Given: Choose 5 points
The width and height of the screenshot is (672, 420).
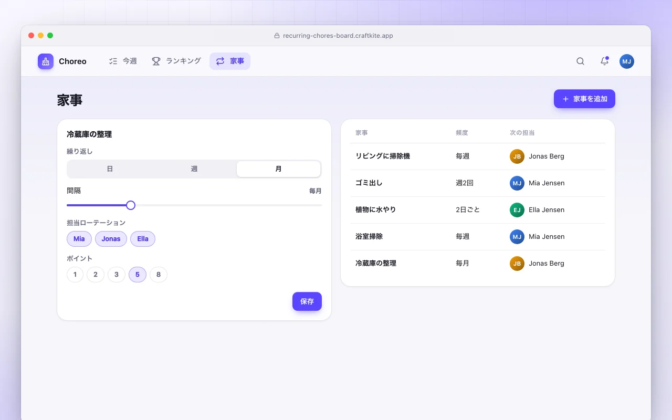Looking at the screenshot, I should tap(138, 275).
